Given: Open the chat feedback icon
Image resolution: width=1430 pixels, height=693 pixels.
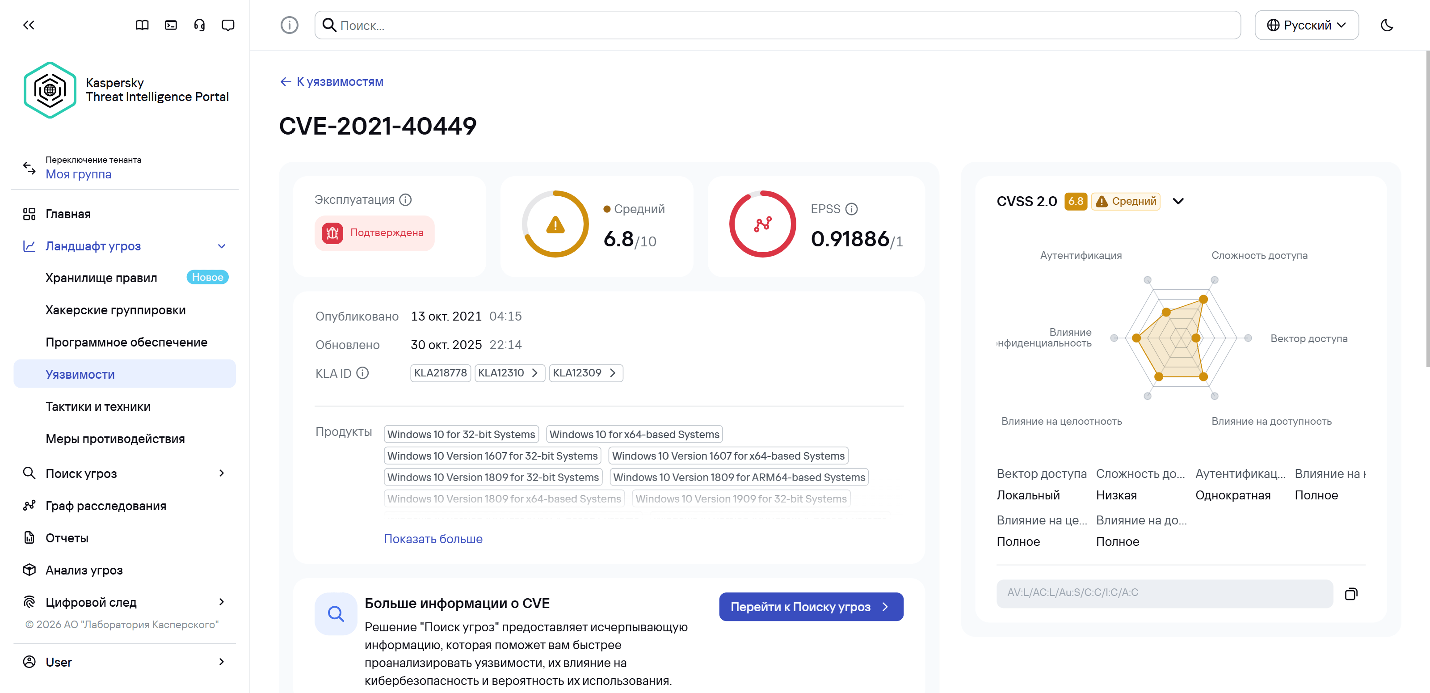Looking at the screenshot, I should pos(227,25).
